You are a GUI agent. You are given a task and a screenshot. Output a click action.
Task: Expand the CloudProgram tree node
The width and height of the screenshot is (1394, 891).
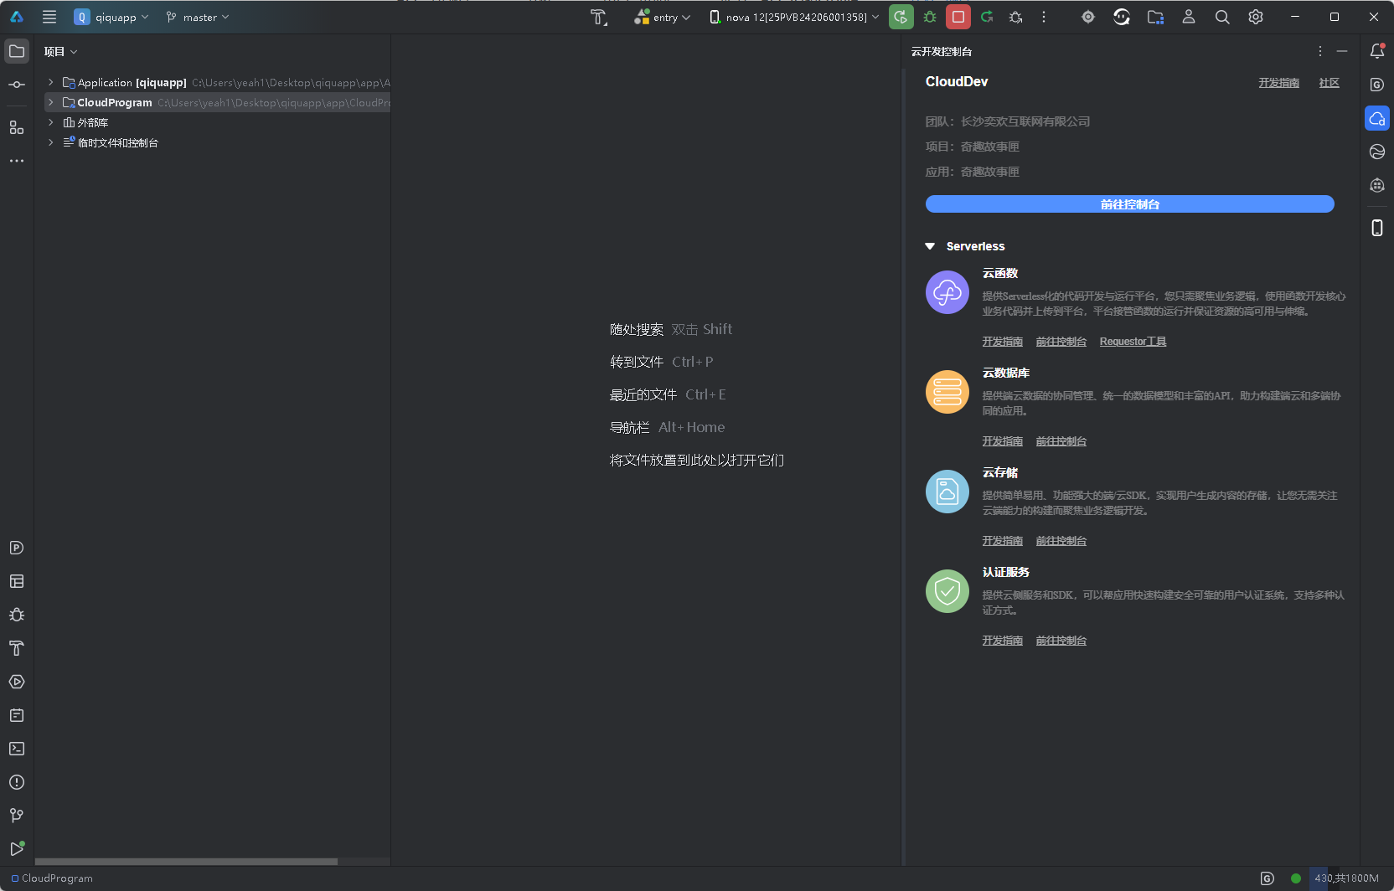pos(51,102)
